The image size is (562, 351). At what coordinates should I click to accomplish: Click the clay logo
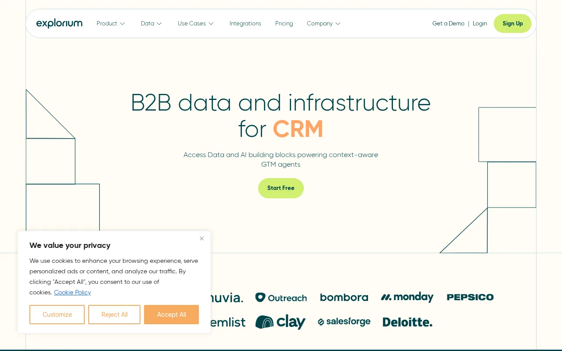tap(281, 322)
